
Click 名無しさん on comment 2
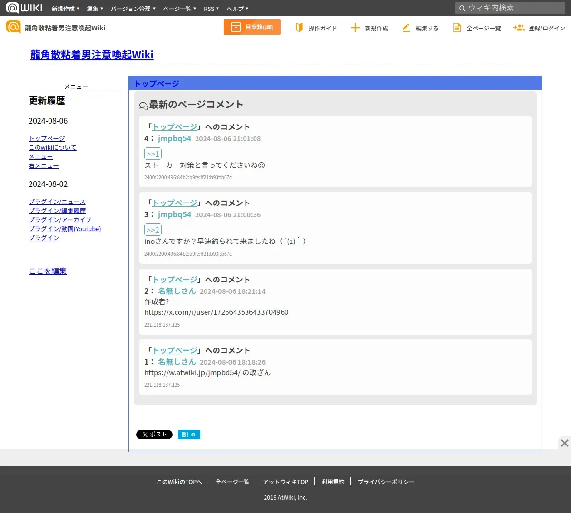pos(177,291)
